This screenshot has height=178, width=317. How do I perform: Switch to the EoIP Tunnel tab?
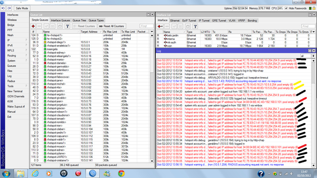coord(189,20)
